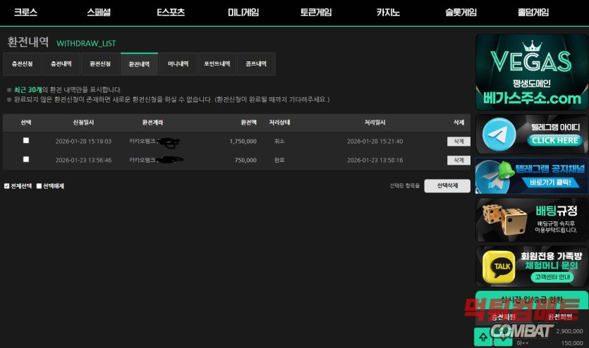The width and height of the screenshot is (589, 348).
Task: Click 삭제 button for the 750,000 row
Action: tap(459, 160)
